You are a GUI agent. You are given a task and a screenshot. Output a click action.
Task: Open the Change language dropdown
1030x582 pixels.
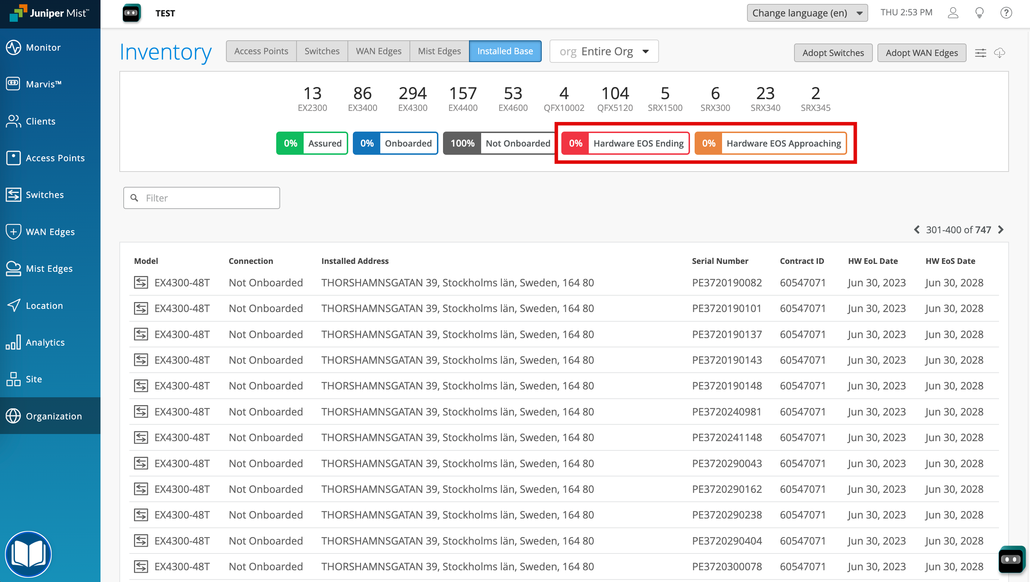807,13
